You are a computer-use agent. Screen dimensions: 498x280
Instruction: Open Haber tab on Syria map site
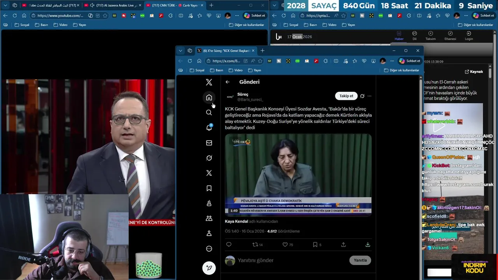click(x=399, y=36)
